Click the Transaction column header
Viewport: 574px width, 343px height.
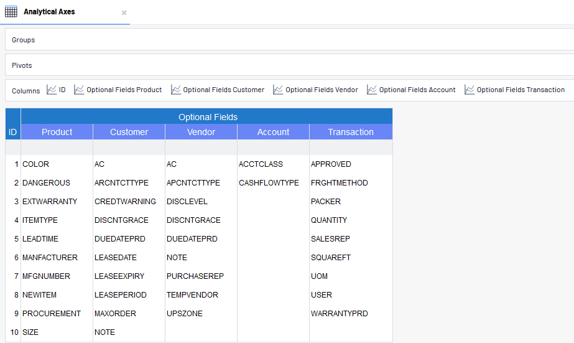click(351, 132)
